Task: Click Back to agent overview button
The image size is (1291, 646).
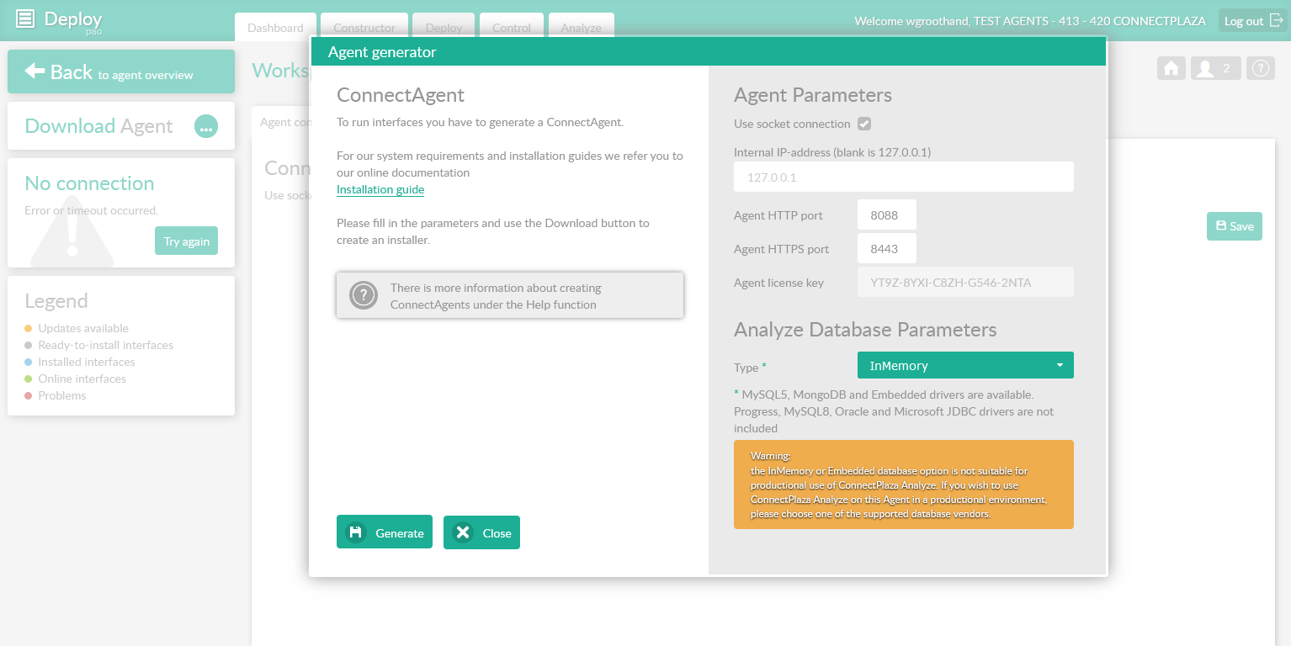Action: pyautogui.click(x=121, y=71)
